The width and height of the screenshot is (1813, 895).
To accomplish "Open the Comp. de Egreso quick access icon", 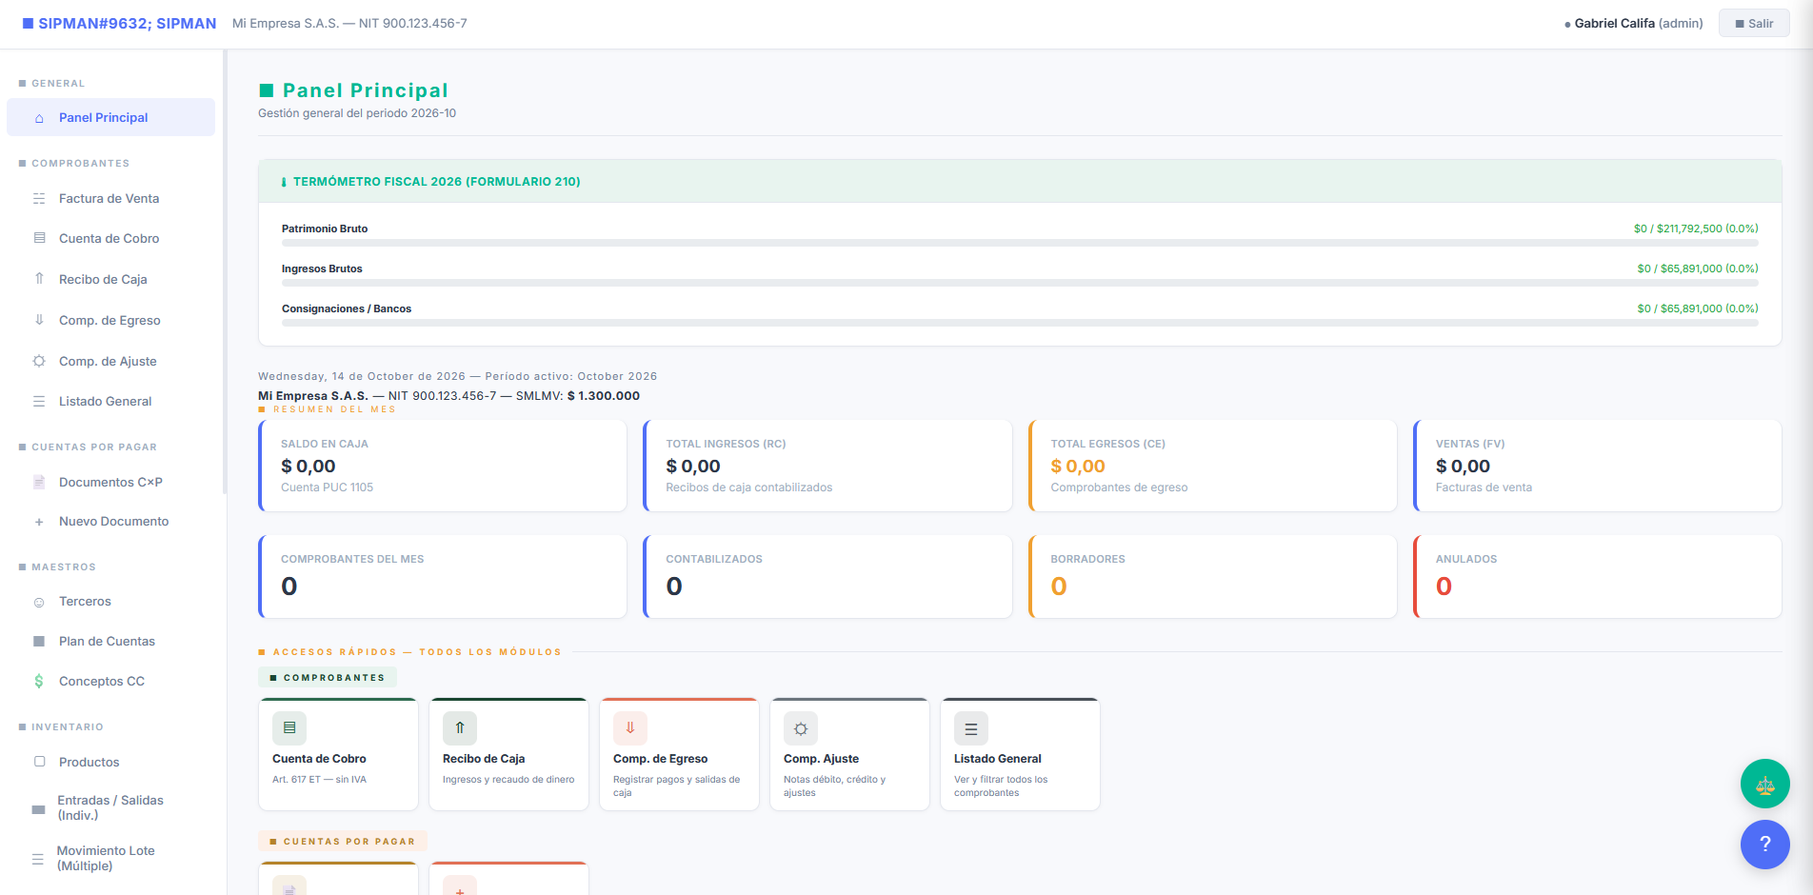I will coord(630,728).
